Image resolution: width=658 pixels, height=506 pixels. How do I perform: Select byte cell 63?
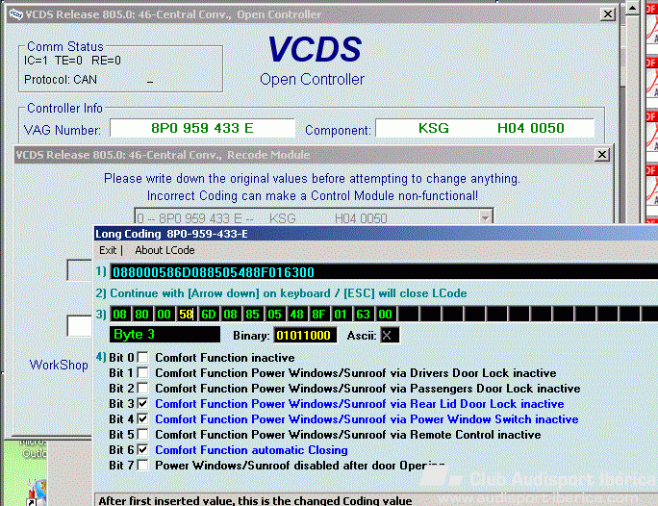click(364, 315)
